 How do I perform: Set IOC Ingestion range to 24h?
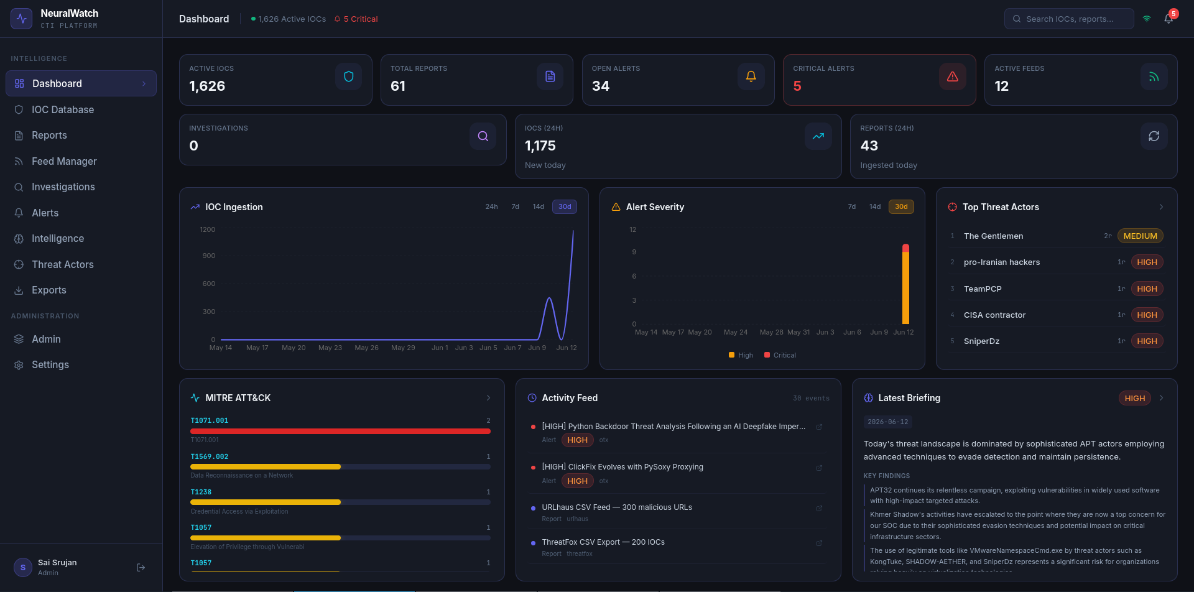click(491, 206)
